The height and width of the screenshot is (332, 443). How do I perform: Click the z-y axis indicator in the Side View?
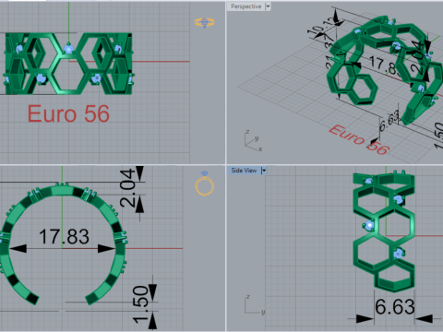click(255, 304)
